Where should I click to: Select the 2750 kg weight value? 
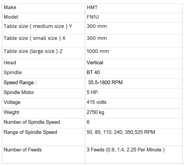tap(96, 112)
